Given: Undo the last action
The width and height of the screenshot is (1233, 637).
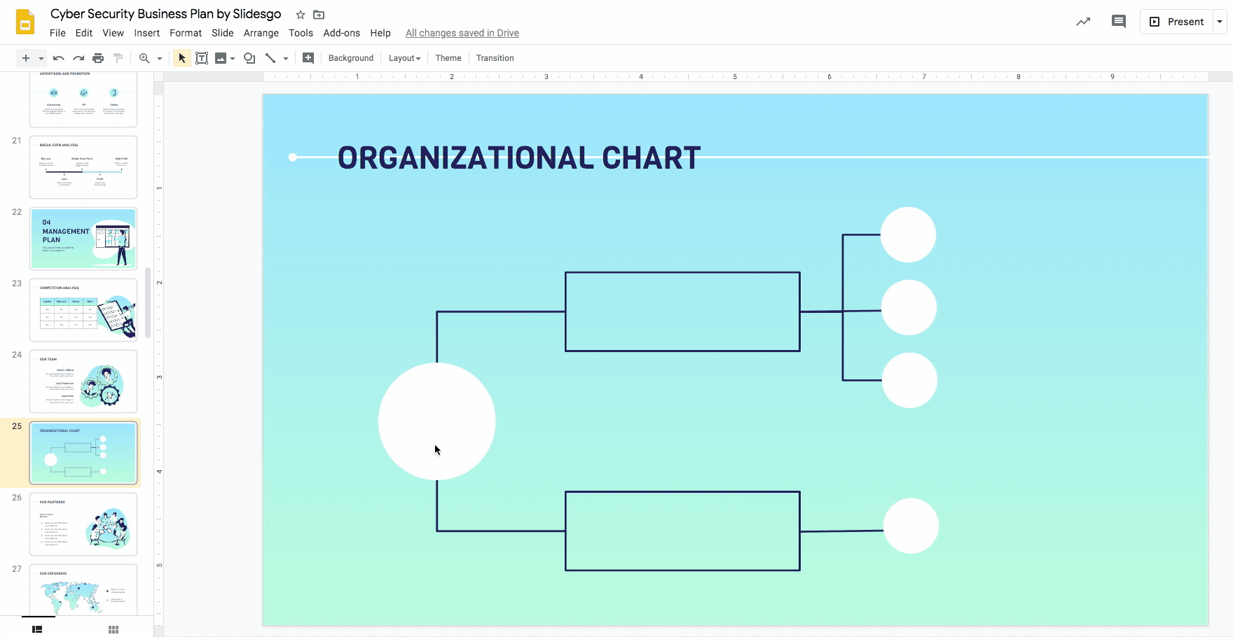Looking at the screenshot, I should click(58, 58).
